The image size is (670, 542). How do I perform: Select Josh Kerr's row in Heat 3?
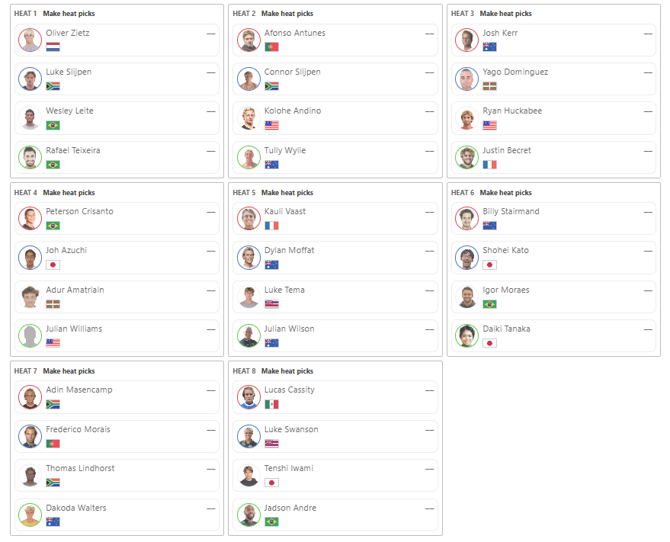click(x=553, y=40)
